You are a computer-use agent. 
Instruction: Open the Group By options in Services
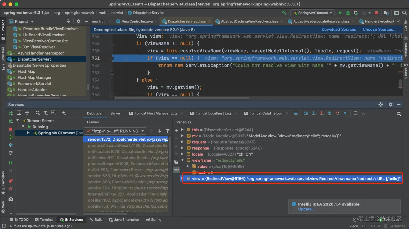[38, 113]
